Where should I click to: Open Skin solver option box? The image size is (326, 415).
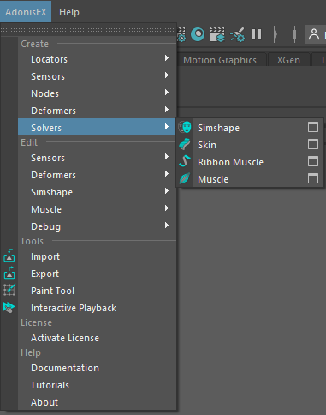(x=313, y=144)
